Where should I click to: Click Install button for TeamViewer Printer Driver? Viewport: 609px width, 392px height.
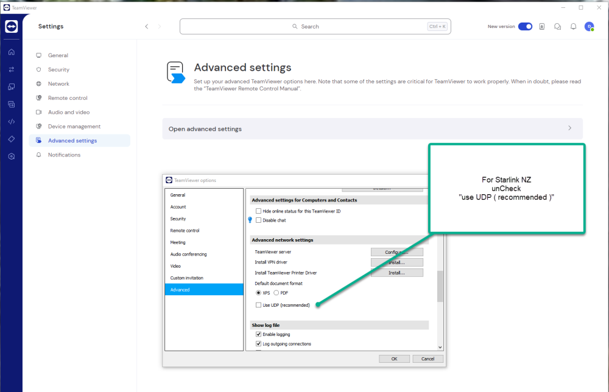396,273
